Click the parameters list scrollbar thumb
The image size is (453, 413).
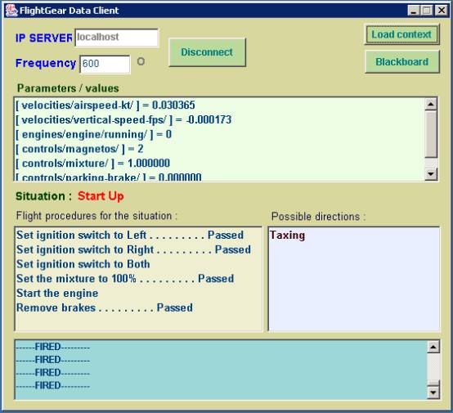coord(431,135)
